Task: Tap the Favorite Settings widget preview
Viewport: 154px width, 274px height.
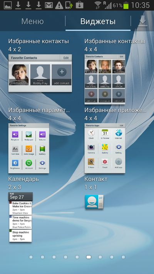Action: pyautogui.click(x=28, y=148)
